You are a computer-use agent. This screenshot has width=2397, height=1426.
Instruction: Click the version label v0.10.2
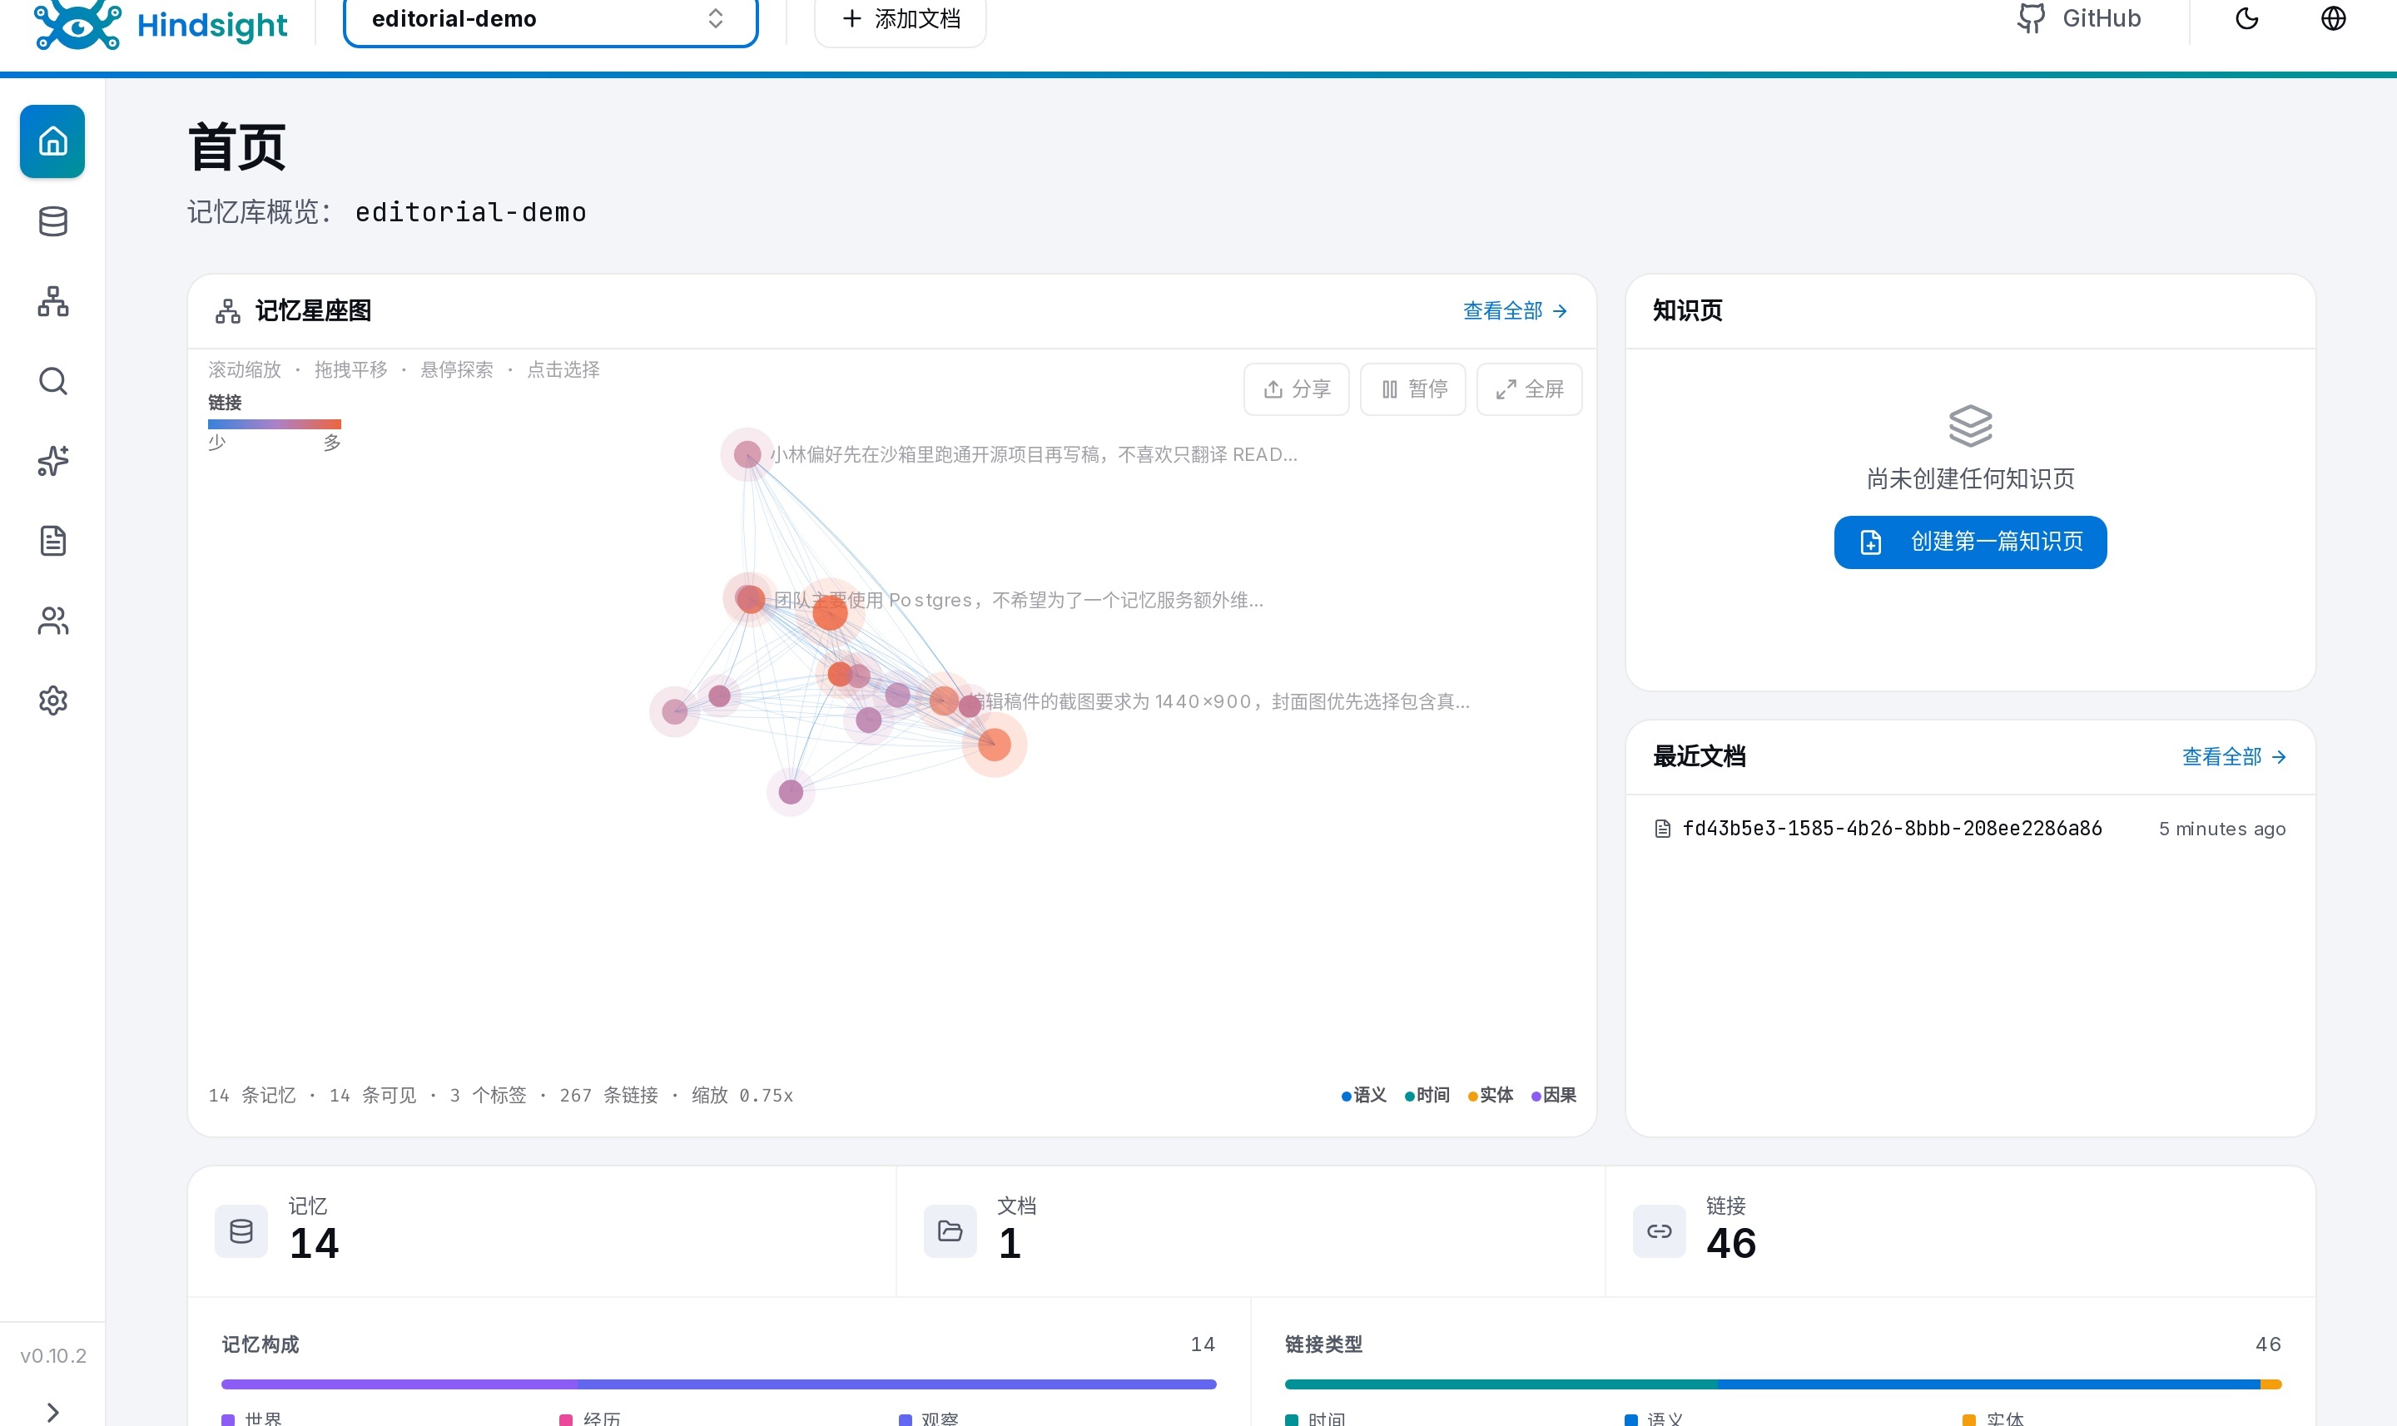pos(53,1356)
